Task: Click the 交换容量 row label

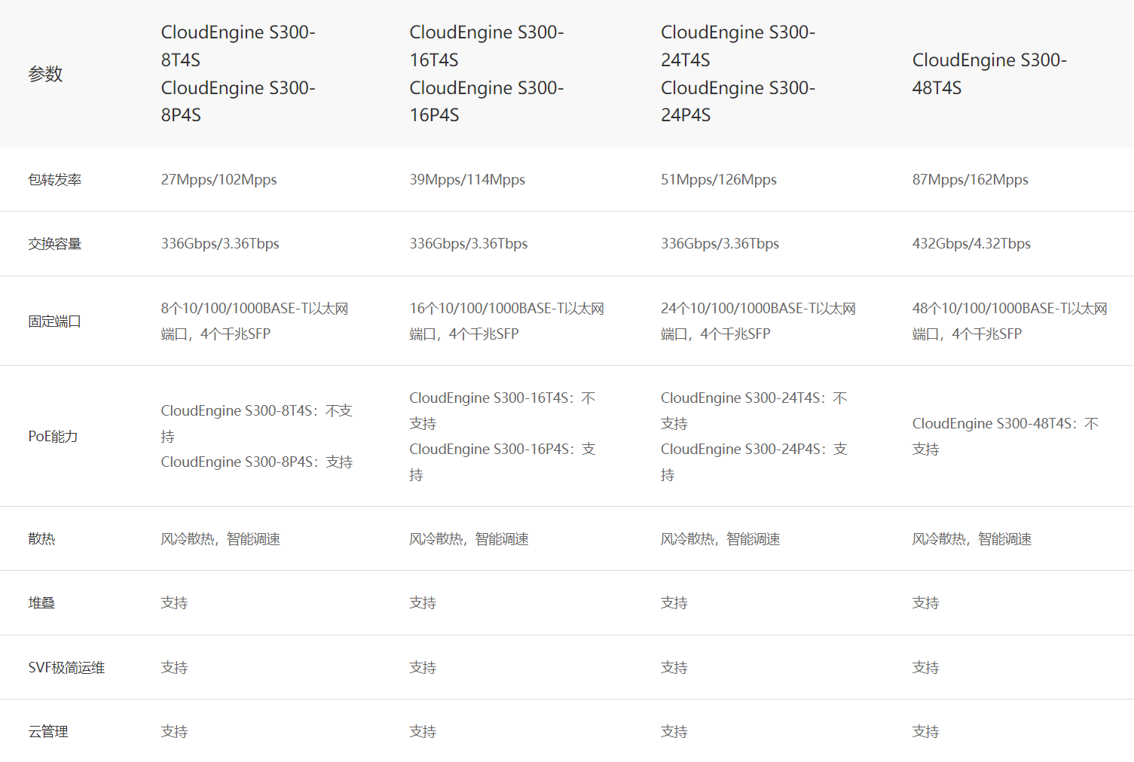Action: [x=54, y=244]
